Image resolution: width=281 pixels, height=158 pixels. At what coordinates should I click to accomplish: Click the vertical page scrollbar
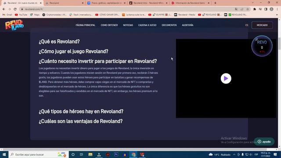point(279,44)
